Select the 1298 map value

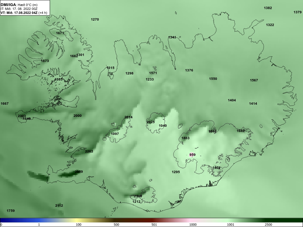(129, 73)
